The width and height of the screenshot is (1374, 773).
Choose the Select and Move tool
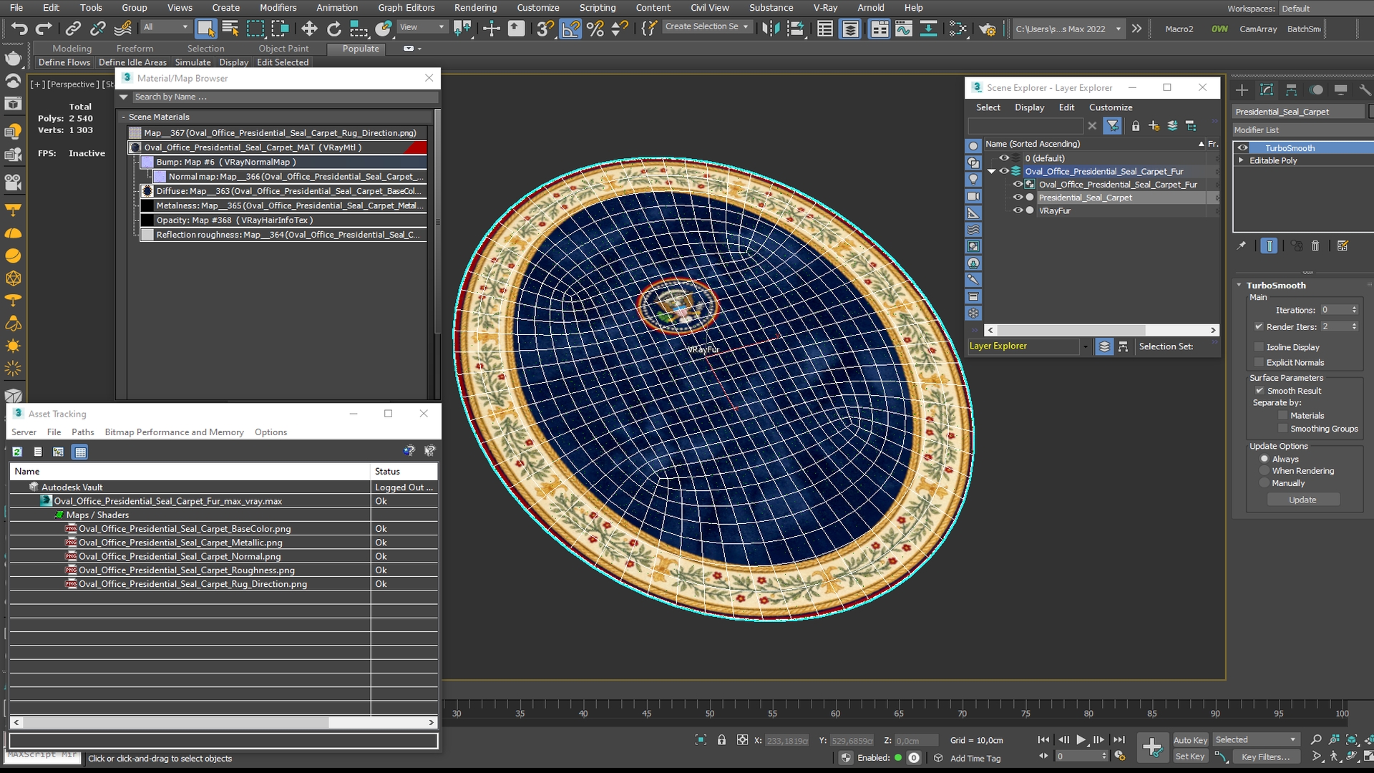coord(309,29)
